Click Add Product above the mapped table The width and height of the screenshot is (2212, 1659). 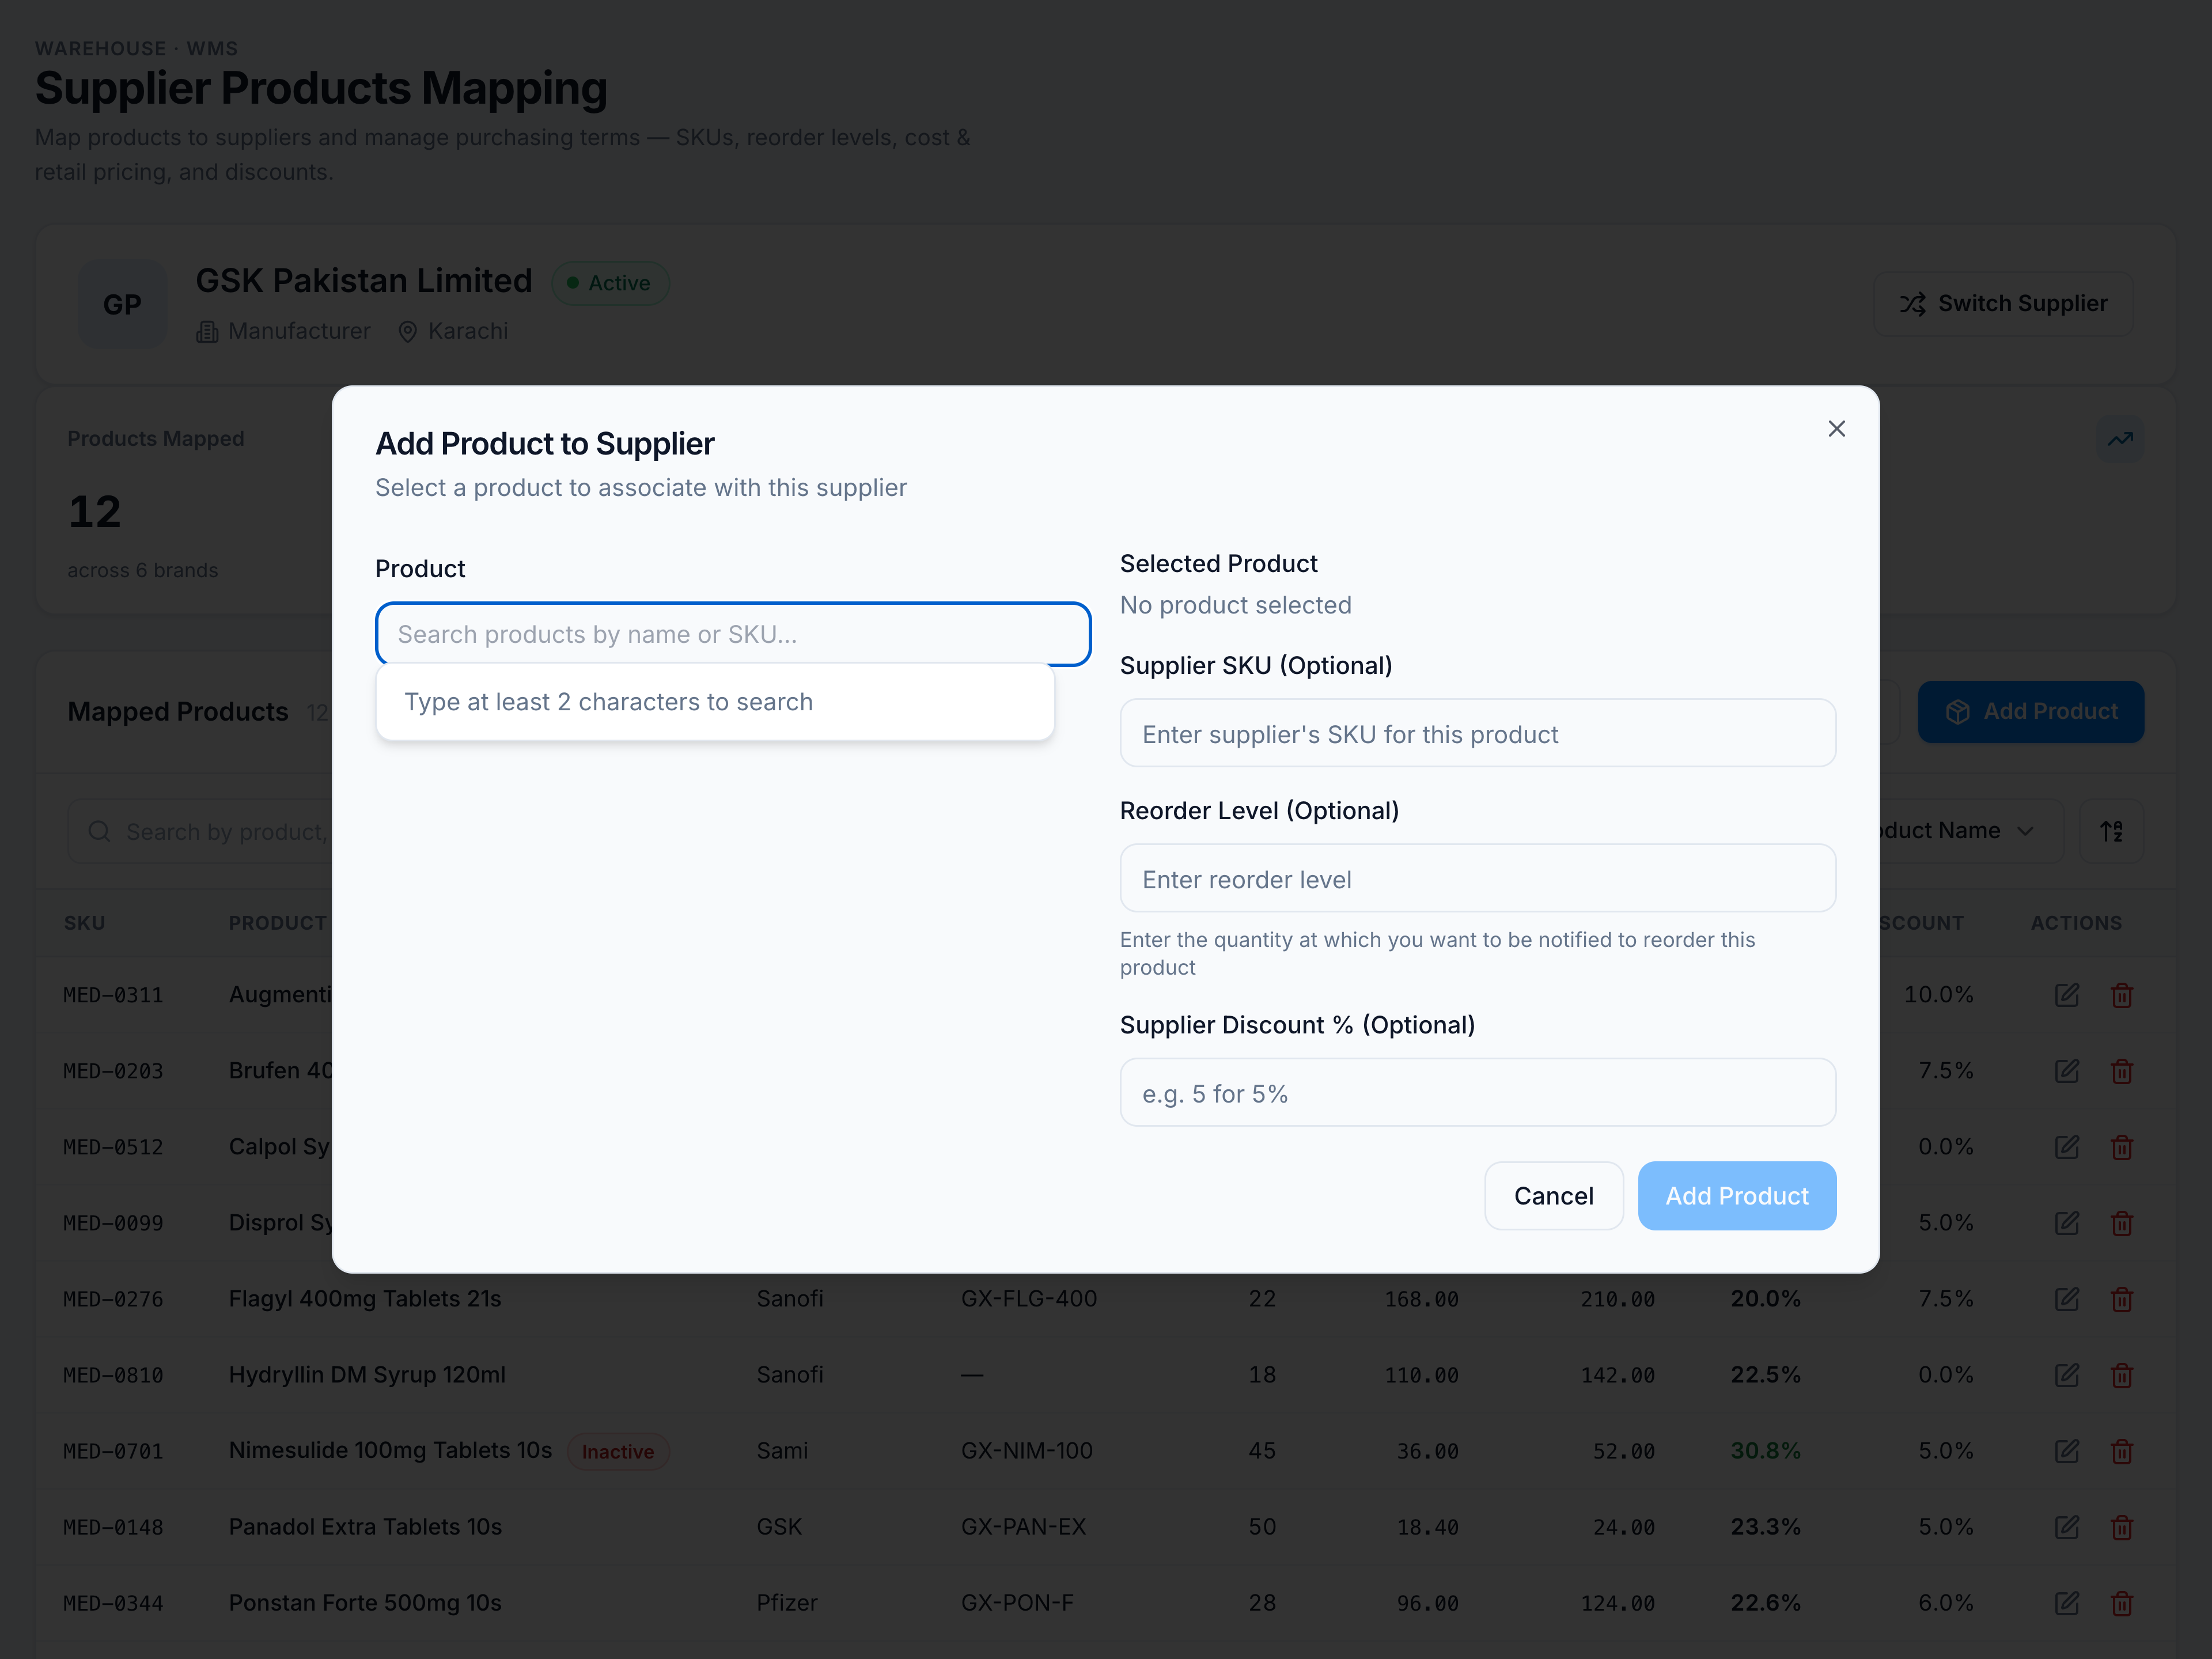tap(2030, 712)
